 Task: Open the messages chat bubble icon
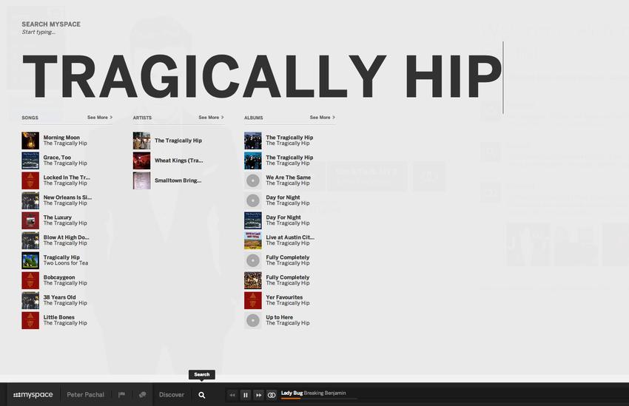[x=142, y=395]
